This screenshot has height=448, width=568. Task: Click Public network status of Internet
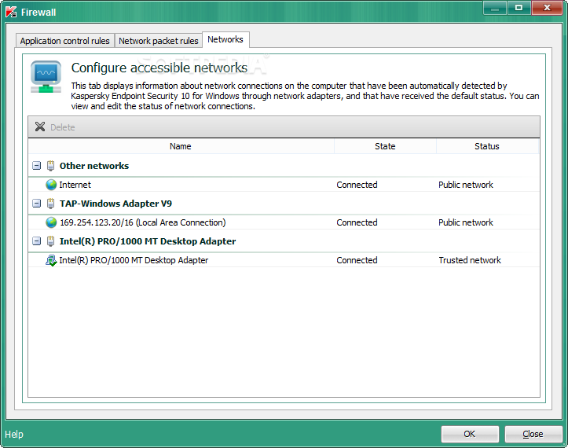[x=466, y=185]
